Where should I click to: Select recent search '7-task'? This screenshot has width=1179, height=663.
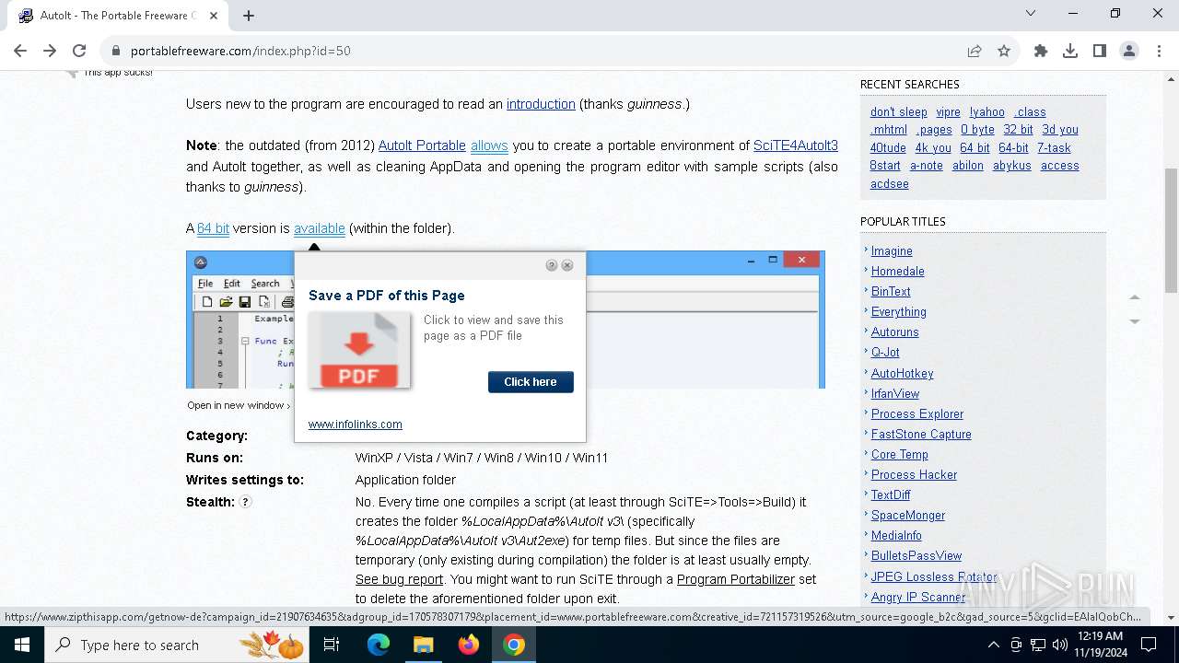click(x=1054, y=148)
